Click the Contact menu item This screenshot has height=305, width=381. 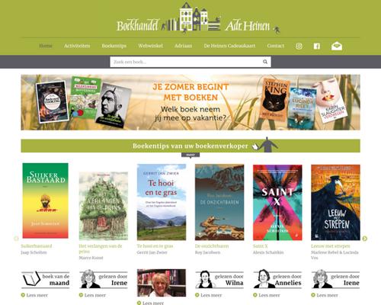point(275,46)
